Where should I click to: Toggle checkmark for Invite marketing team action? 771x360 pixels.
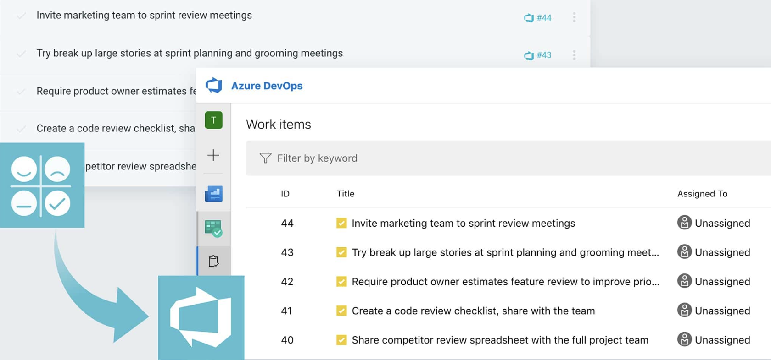pyautogui.click(x=21, y=16)
